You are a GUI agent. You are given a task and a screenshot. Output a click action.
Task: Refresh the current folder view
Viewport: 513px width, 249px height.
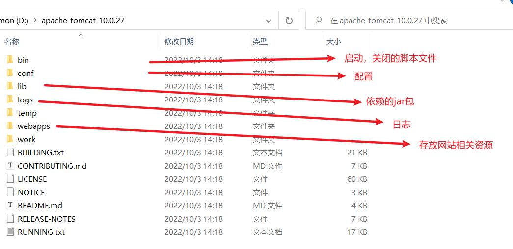(x=289, y=21)
